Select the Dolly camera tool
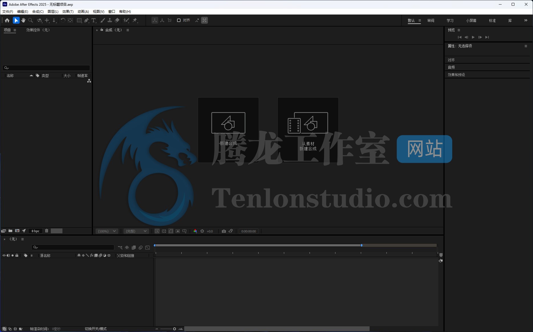This screenshot has width=533, height=332. [x=54, y=20]
